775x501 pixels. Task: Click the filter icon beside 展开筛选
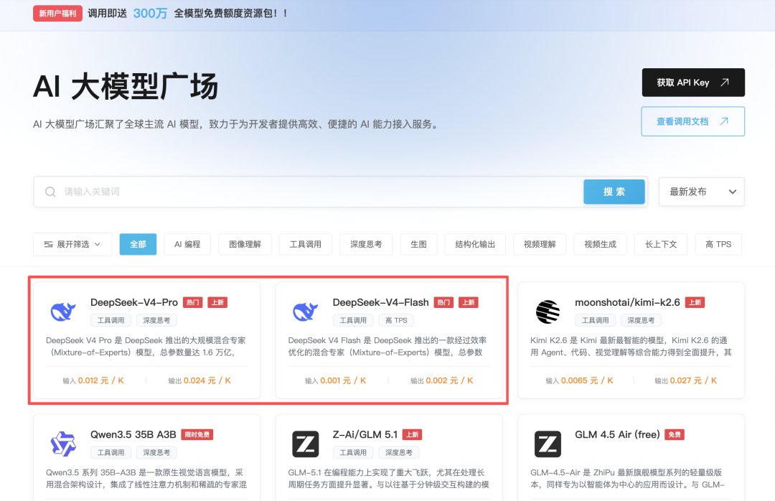pyautogui.click(x=49, y=244)
